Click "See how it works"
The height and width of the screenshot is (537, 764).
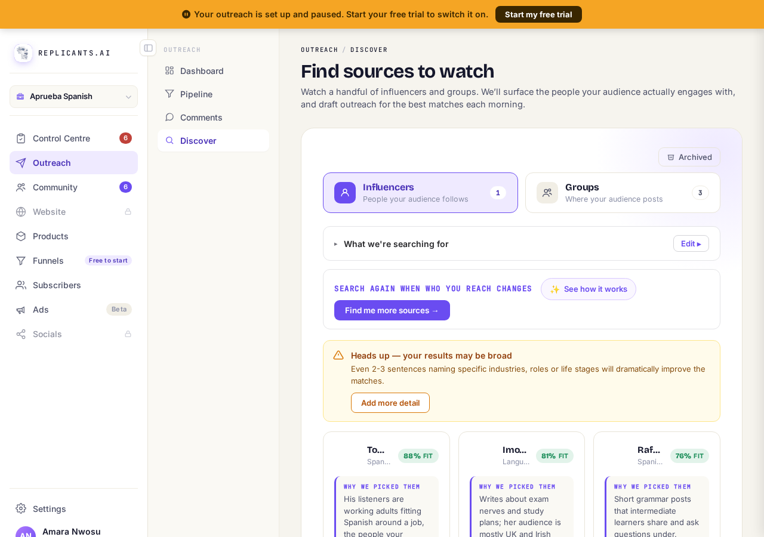coord(589,289)
